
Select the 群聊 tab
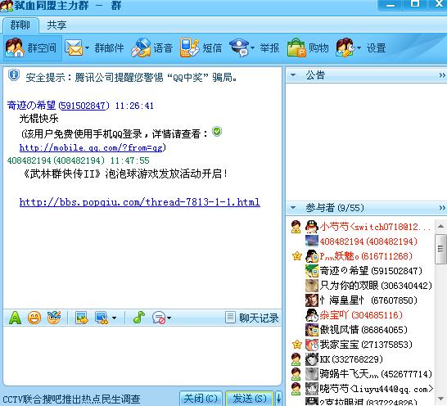(x=20, y=25)
